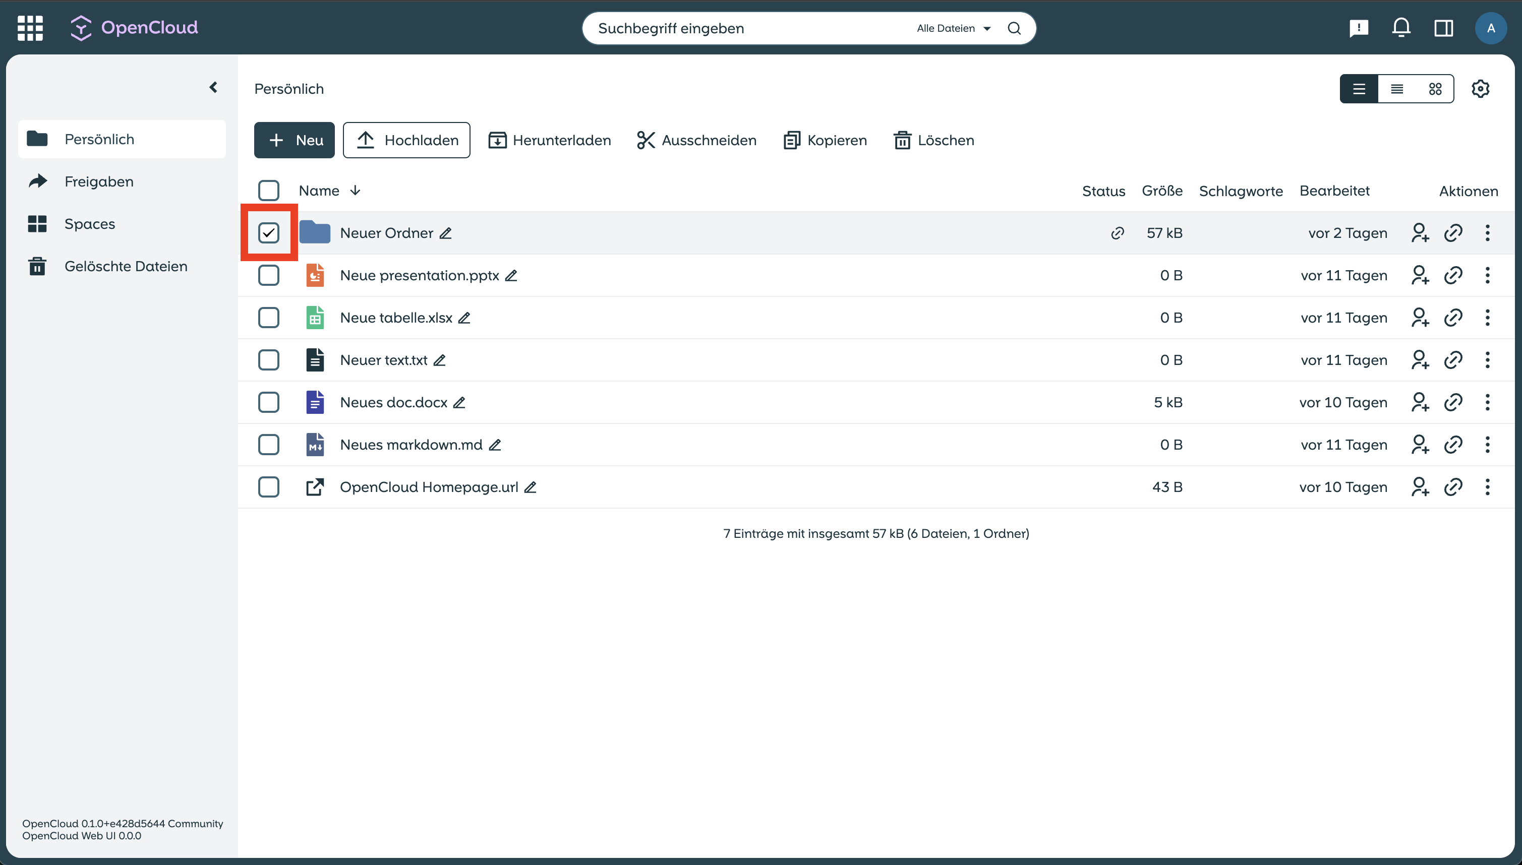Click the Hochladen upload button
Screen dimensions: 1522x865
(x=406, y=140)
